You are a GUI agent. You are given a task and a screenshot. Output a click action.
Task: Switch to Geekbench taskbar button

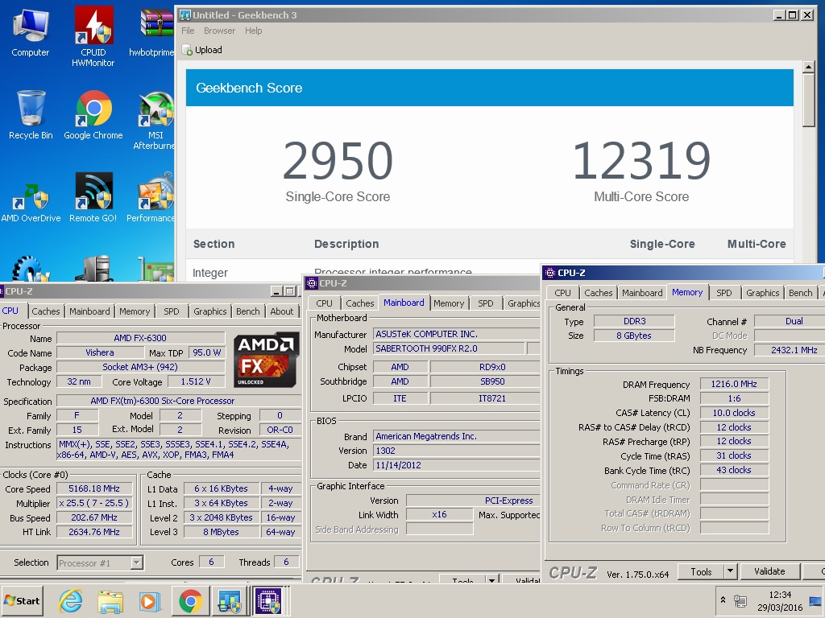click(230, 600)
